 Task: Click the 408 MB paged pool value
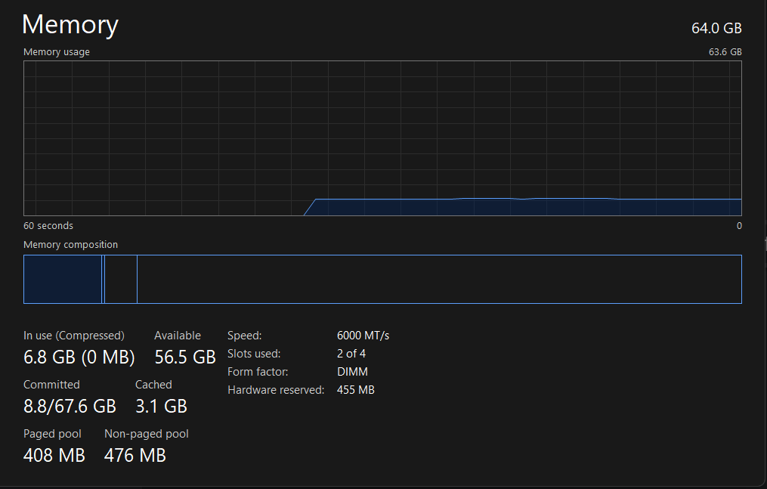coord(54,456)
